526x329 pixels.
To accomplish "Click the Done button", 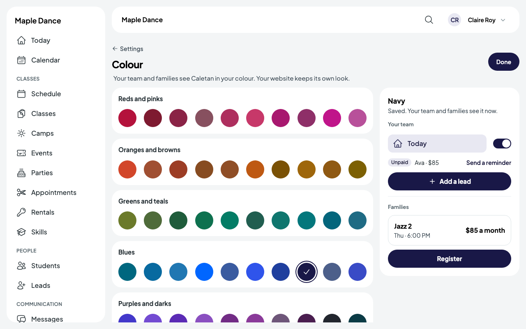I will click(x=504, y=62).
